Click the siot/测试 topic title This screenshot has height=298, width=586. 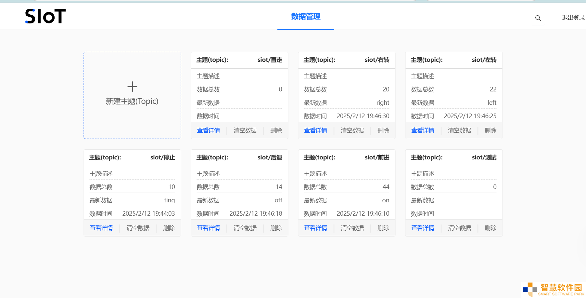coord(484,157)
